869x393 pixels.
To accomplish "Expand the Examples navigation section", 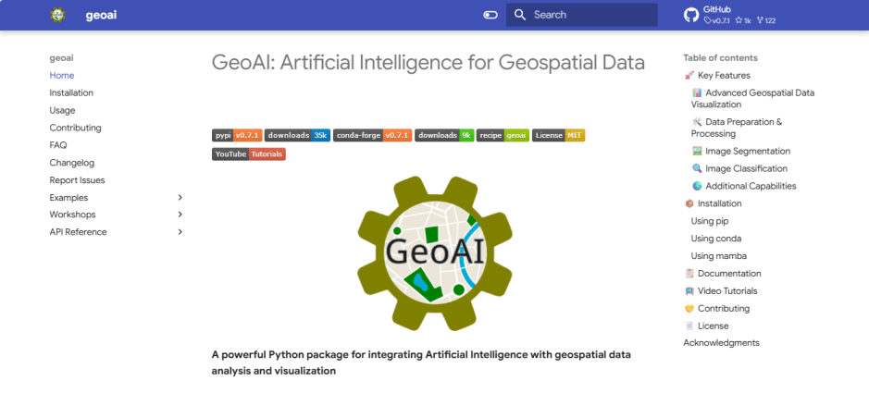I will [180, 198].
